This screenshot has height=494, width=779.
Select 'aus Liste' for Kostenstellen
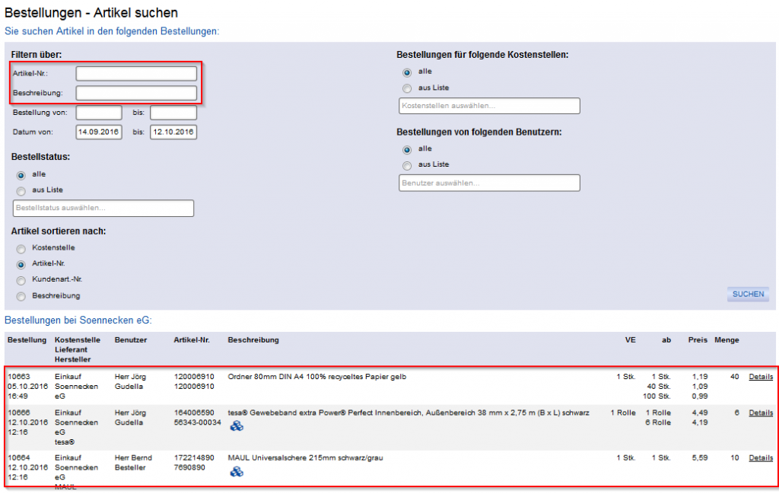[407, 88]
